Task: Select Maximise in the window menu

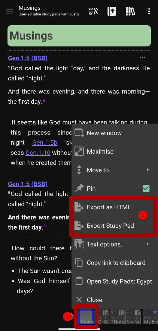Action: tap(115, 151)
